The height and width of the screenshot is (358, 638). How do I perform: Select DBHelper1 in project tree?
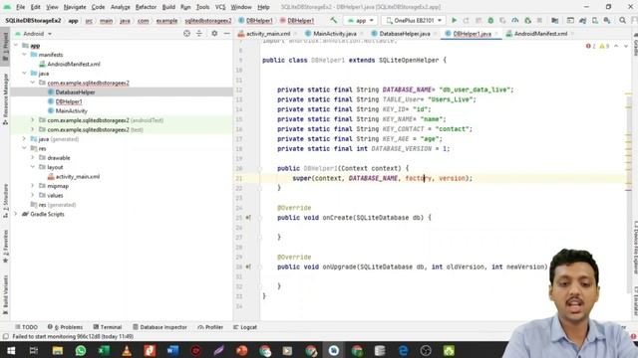pos(69,101)
